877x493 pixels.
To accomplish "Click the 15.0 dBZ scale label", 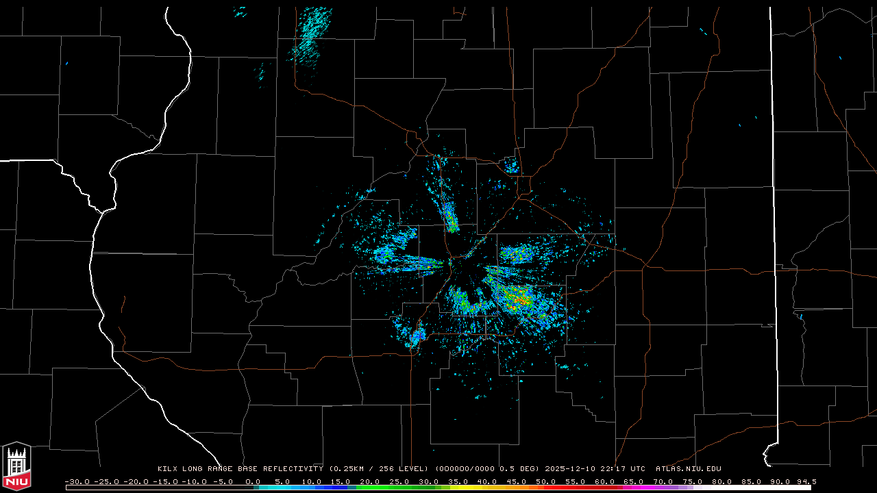I will 341,481.
